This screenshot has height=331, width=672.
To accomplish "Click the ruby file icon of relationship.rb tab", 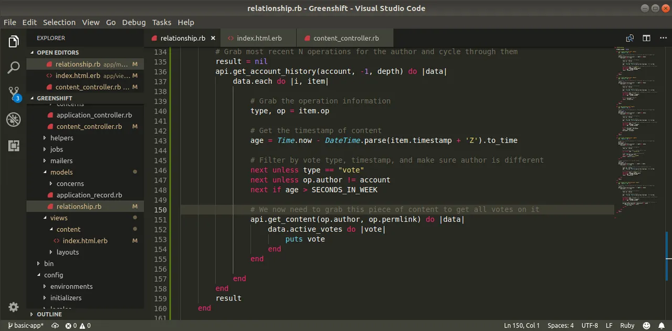I will point(154,38).
